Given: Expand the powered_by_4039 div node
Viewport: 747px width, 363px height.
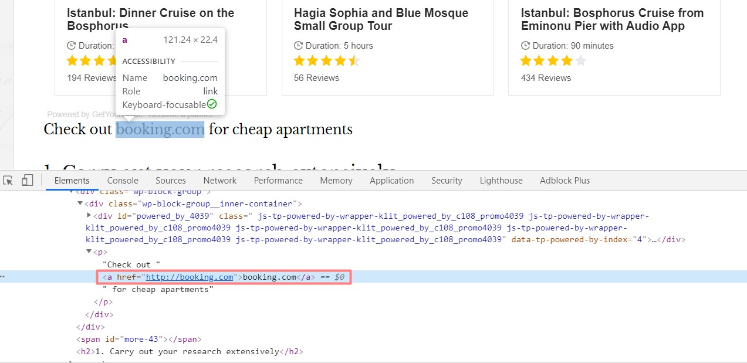Looking at the screenshot, I should (89, 215).
